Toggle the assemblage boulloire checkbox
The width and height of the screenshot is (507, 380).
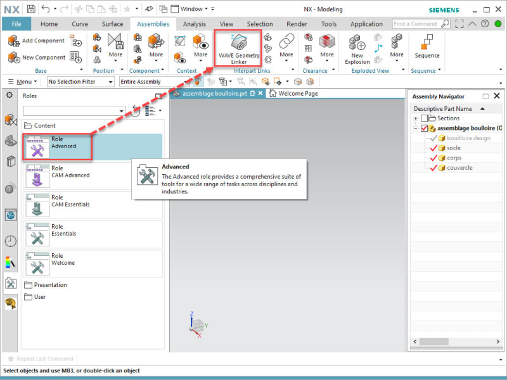click(x=424, y=129)
